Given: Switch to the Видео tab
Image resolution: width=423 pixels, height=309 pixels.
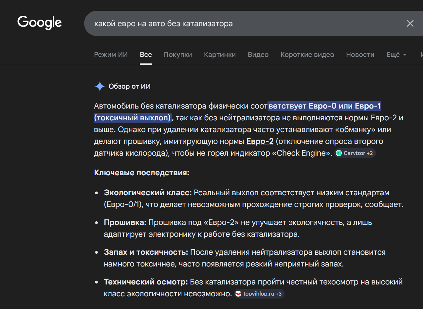Looking at the screenshot, I should [x=258, y=55].
